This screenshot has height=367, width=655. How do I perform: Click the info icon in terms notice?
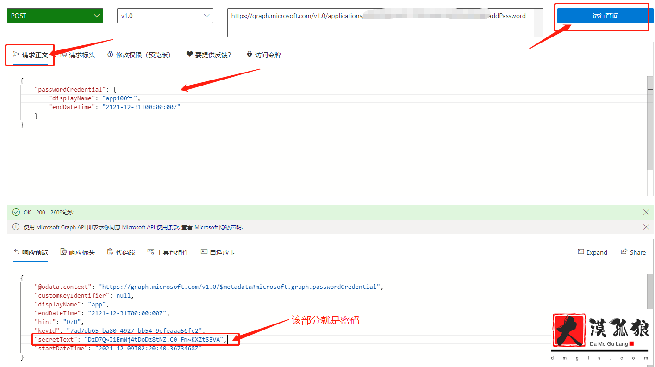coord(16,227)
